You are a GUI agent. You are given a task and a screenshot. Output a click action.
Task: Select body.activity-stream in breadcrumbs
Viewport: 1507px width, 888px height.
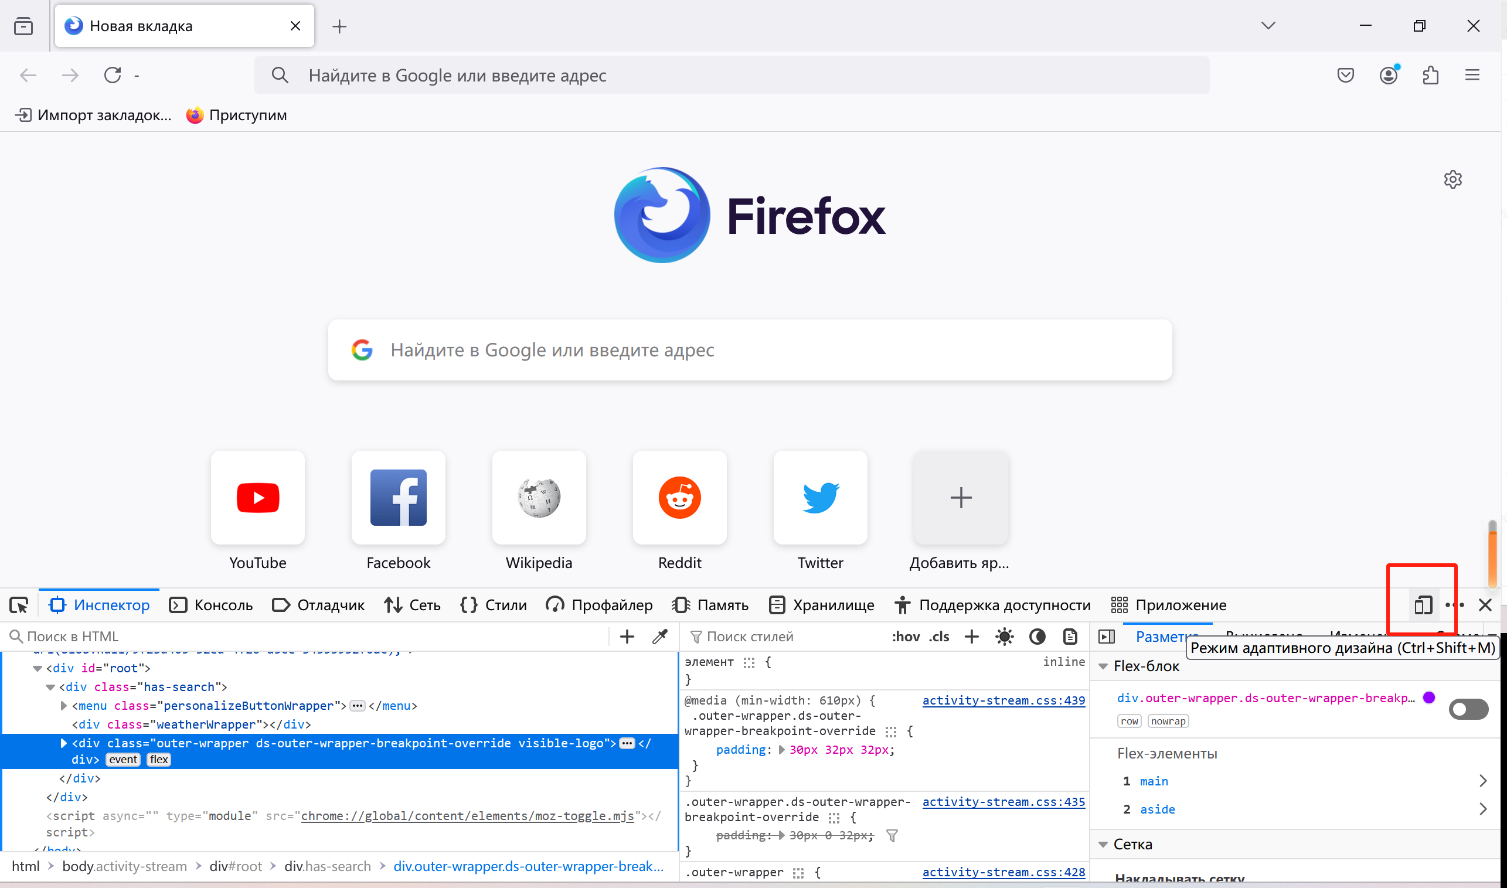click(124, 866)
